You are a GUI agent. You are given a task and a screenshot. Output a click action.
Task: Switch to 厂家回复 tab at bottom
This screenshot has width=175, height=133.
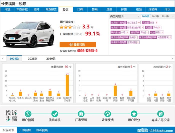click(25, 130)
